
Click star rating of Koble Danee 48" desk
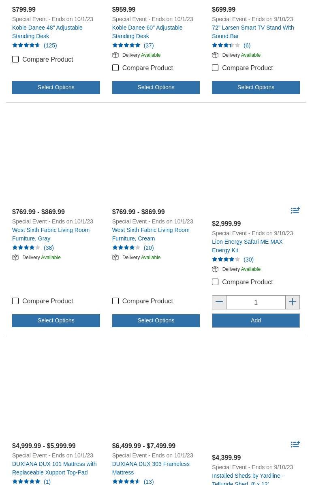26,45
